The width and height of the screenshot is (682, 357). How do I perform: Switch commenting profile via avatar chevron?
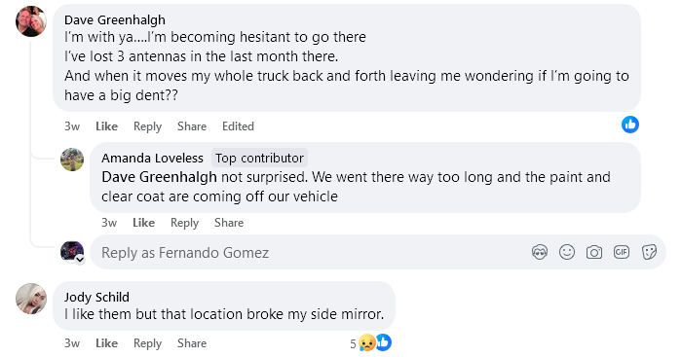click(x=80, y=260)
